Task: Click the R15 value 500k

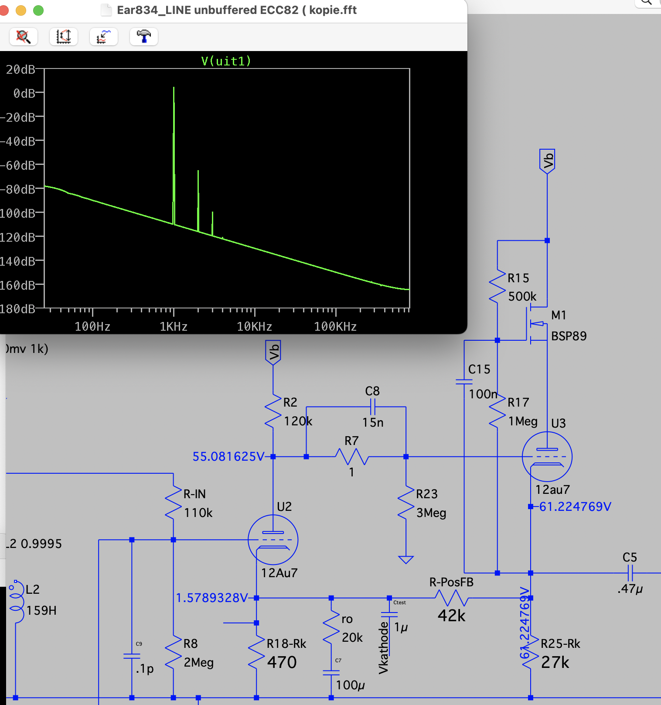Action: point(522,297)
